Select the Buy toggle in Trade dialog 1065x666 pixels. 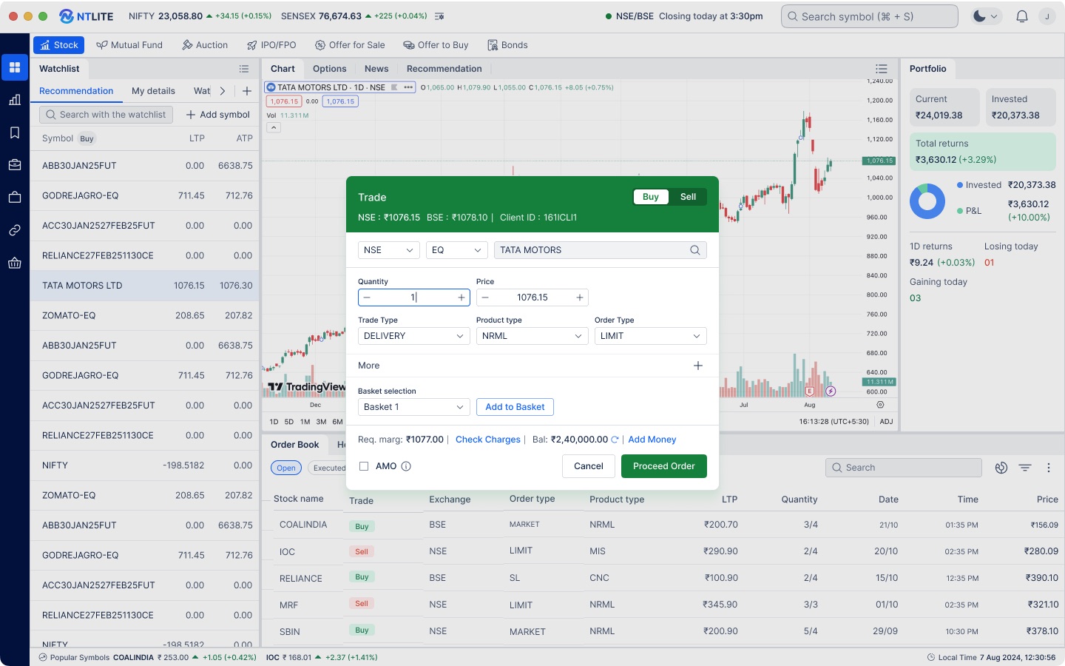pos(651,197)
